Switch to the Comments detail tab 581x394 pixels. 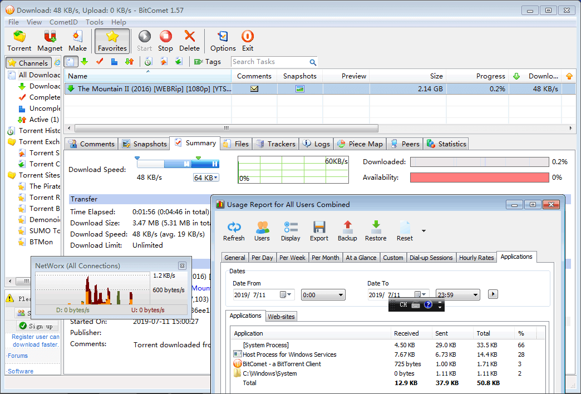click(x=91, y=144)
